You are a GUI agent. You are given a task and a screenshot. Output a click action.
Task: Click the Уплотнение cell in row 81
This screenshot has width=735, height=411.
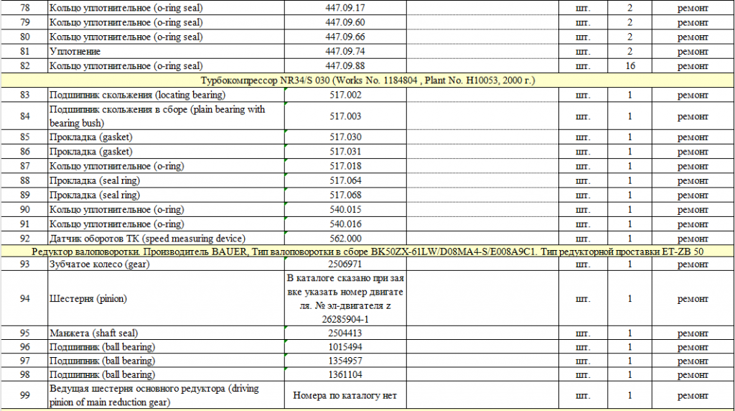165,51
